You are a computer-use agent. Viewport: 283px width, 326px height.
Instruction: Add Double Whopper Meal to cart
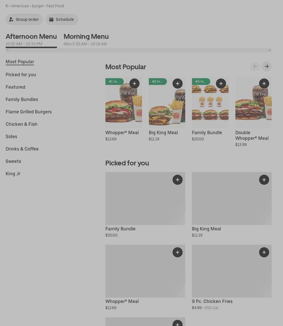click(264, 84)
